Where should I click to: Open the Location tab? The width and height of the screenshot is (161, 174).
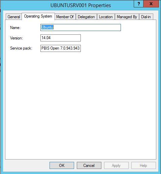tap(106, 17)
